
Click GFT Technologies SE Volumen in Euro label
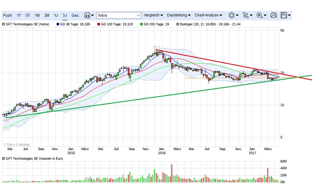pos(34,158)
